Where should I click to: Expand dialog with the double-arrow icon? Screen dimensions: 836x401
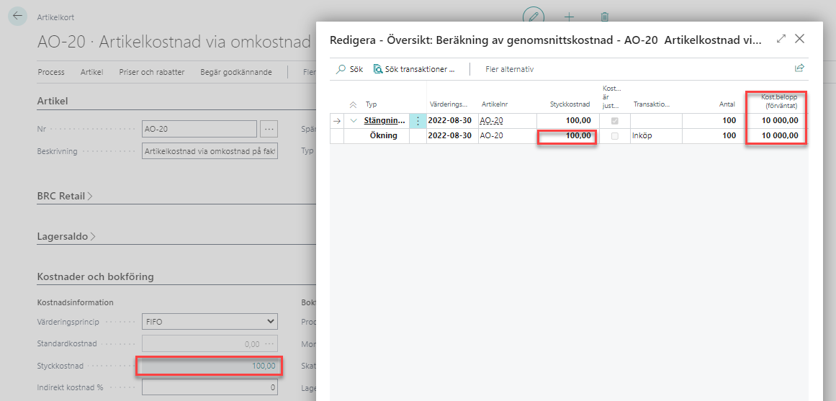(781, 39)
